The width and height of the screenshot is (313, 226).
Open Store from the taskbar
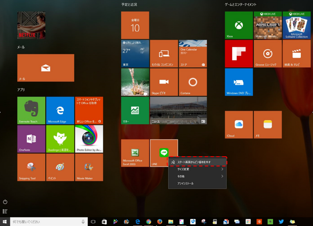click(x=104, y=222)
